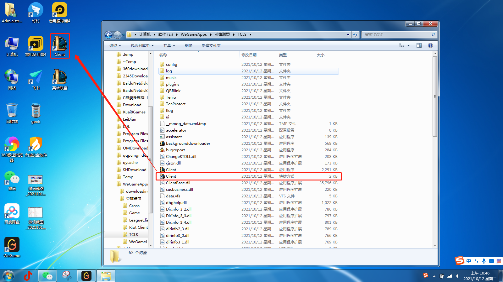Viewport: 503px width, 282px height.
Task: Open the 钉钉 desktop icon
Action: pos(36,13)
